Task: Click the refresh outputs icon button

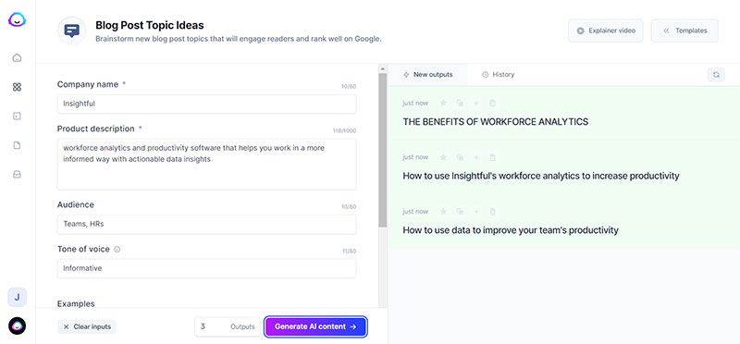Action: click(x=716, y=75)
